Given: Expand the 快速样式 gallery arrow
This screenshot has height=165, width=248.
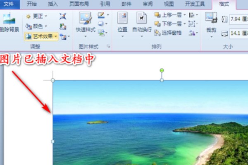Looking at the screenshot, I should pos(86,36).
